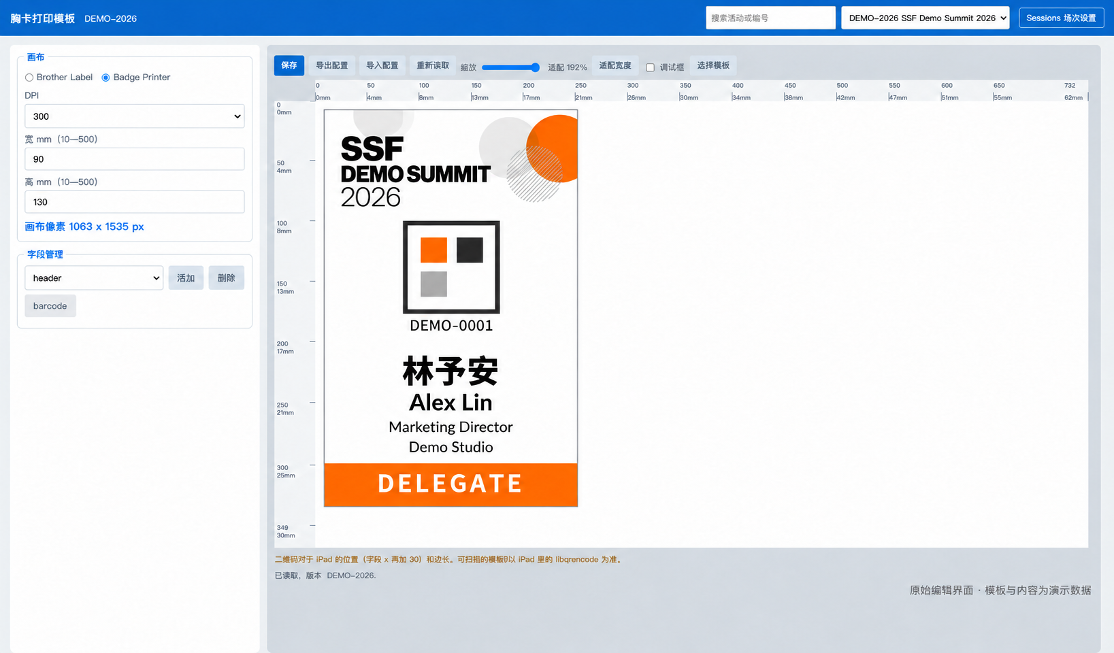Screen dimensions: 1114x653
Task: Click the 宽 mm width input field
Action: (135, 159)
